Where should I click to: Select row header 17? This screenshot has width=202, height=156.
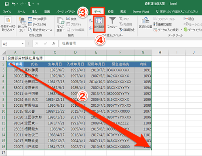[x=3, y=152]
